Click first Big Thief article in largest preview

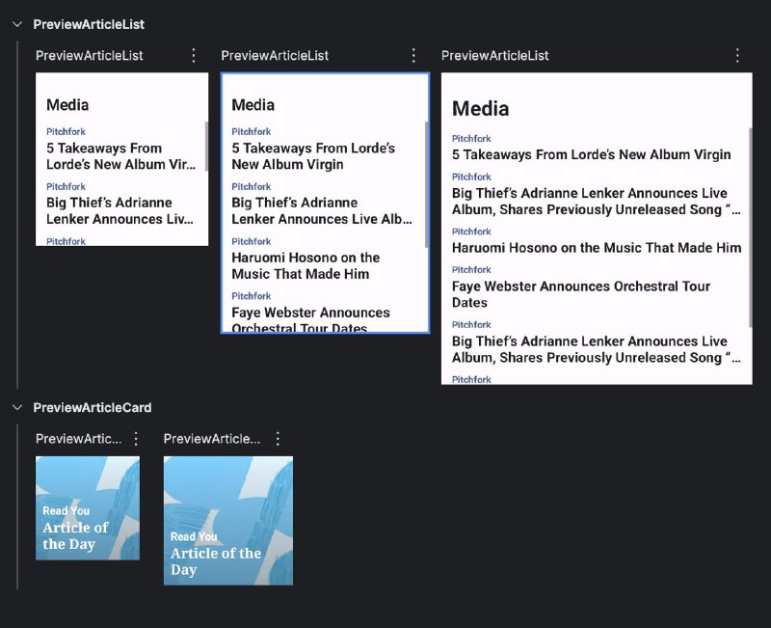tap(596, 202)
